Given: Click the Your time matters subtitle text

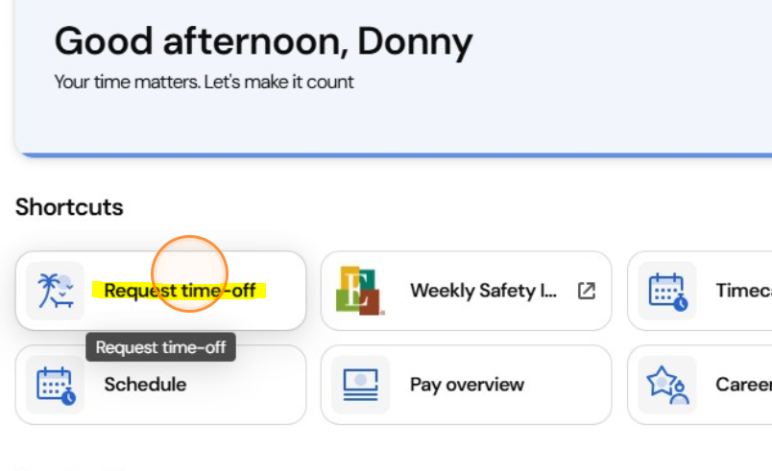Looking at the screenshot, I should [x=204, y=82].
